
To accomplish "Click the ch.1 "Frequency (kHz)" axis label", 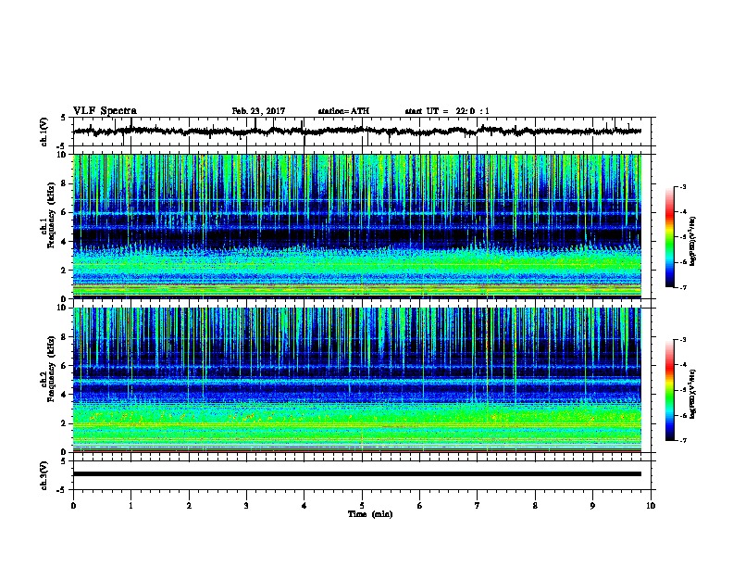I will tap(51, 215).
